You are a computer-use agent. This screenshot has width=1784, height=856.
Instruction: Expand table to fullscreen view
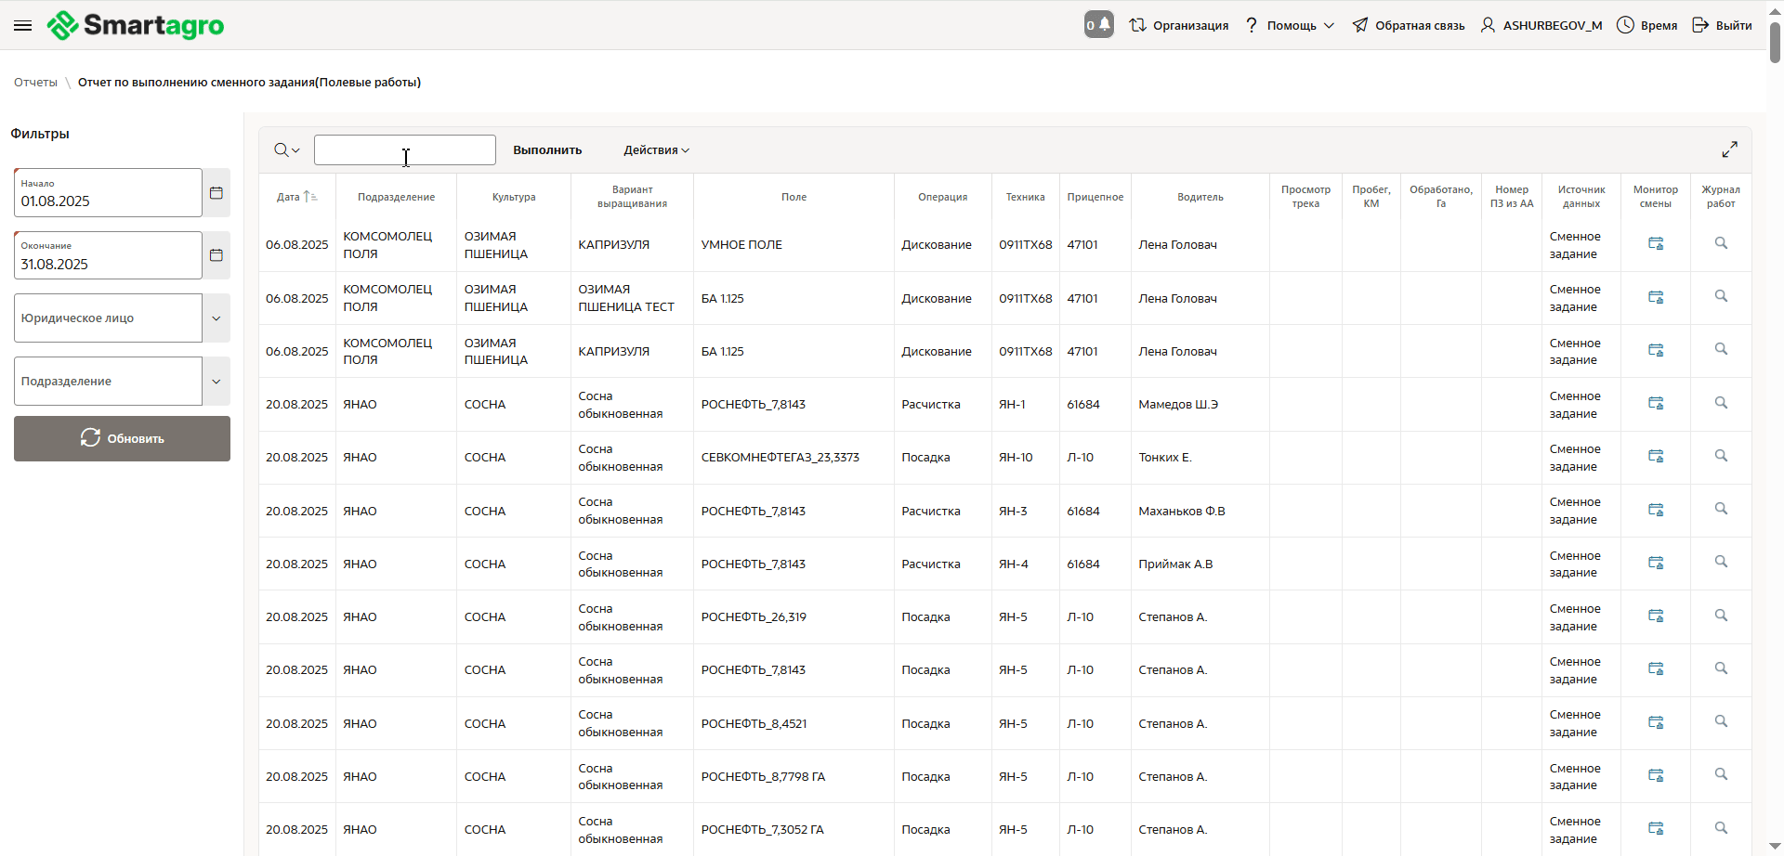(x=1729, y=149)
